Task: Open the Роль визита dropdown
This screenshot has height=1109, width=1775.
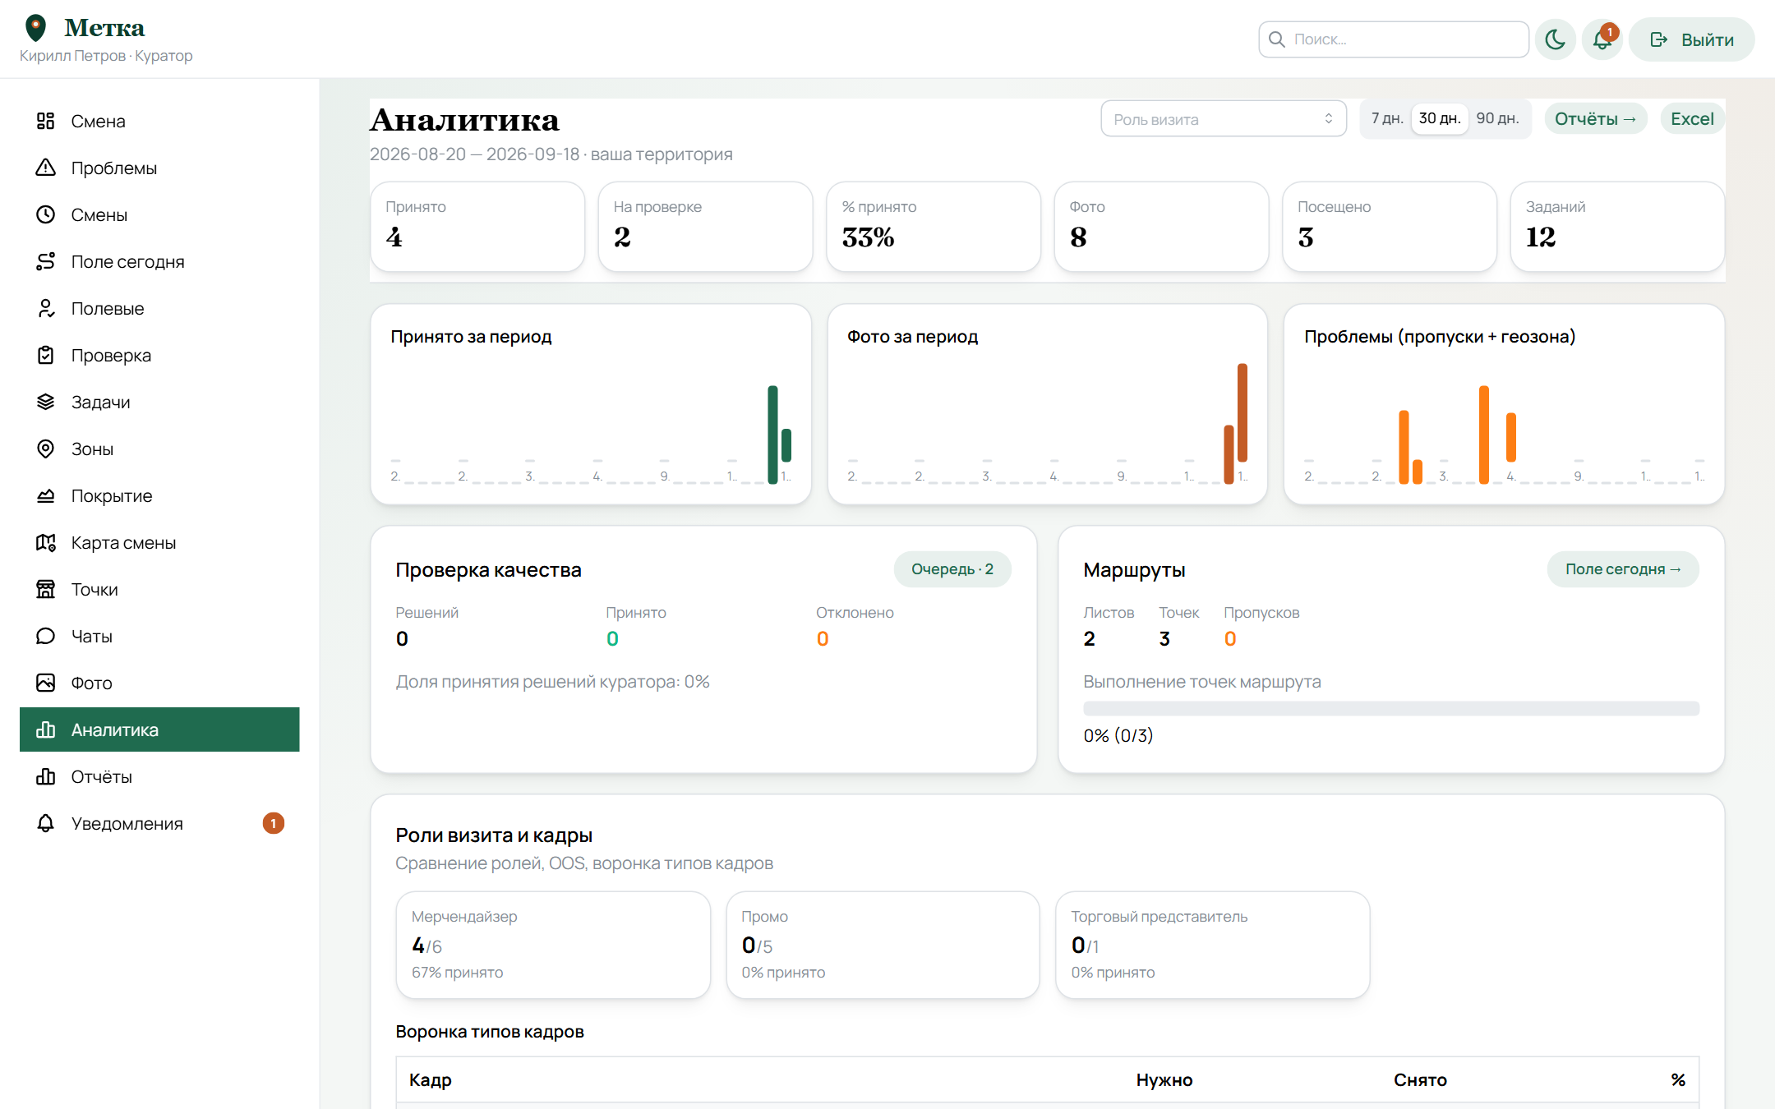Action: (1223, 119)
